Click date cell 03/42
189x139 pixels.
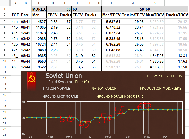coord(26,39)
